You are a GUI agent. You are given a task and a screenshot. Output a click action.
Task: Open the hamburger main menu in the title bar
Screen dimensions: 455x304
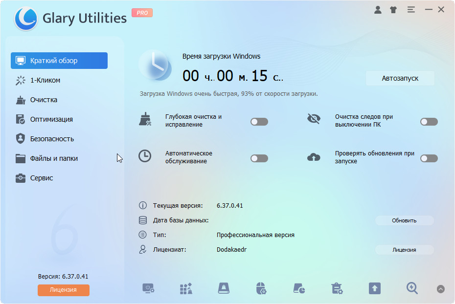pyautogui.click(x=411, y=9)
